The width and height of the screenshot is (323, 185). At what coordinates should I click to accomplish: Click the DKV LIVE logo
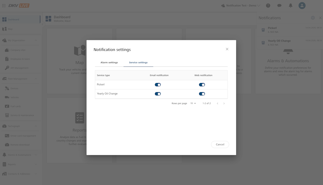[x=19, y=5]
